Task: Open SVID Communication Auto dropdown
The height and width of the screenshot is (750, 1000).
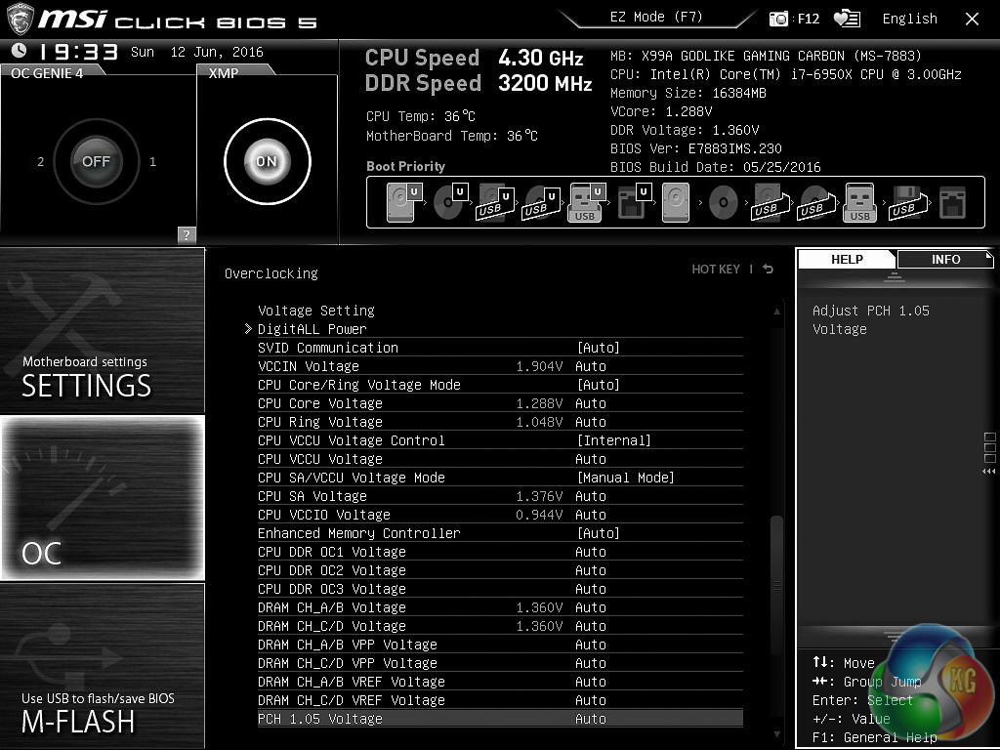Action: 598,348
